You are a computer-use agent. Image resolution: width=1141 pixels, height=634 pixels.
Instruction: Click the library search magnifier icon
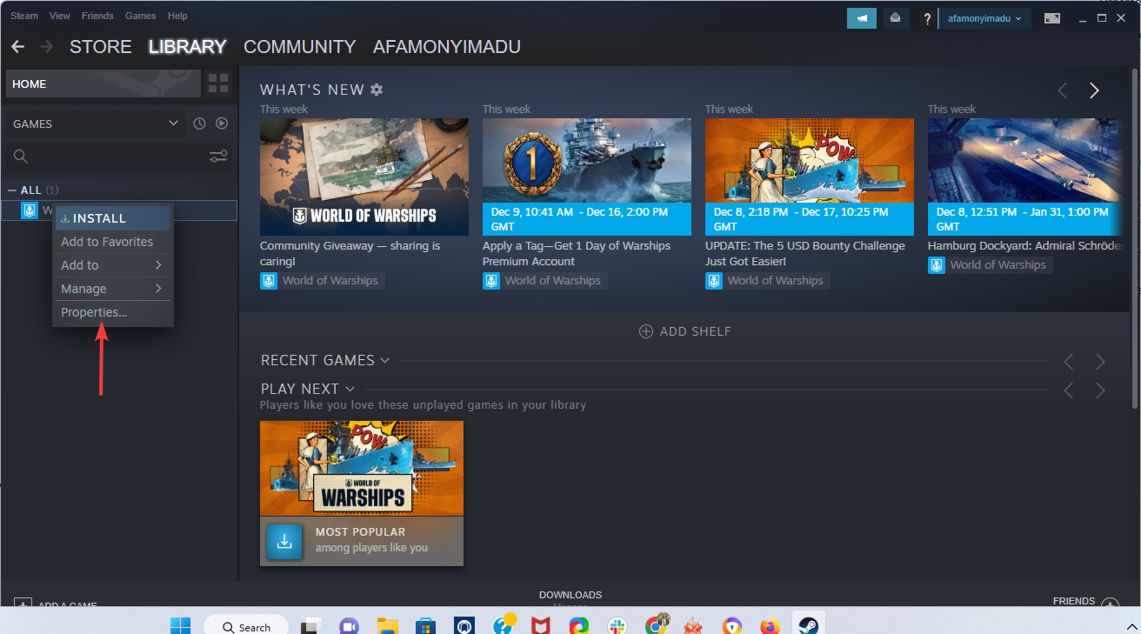click(x=21, y=157)
